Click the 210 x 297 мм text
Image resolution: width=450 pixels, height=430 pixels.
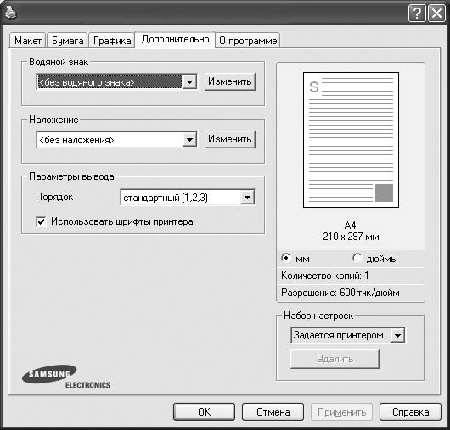pyautogui.click(x=351, y=237)
